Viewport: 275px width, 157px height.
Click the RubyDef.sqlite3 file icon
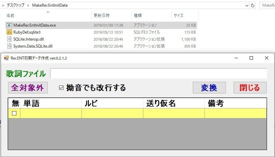pyautogui.click(x=9, y=32)
